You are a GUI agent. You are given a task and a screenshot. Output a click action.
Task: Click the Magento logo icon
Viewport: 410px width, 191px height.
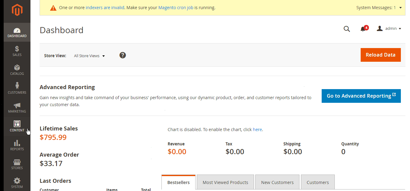17,11
